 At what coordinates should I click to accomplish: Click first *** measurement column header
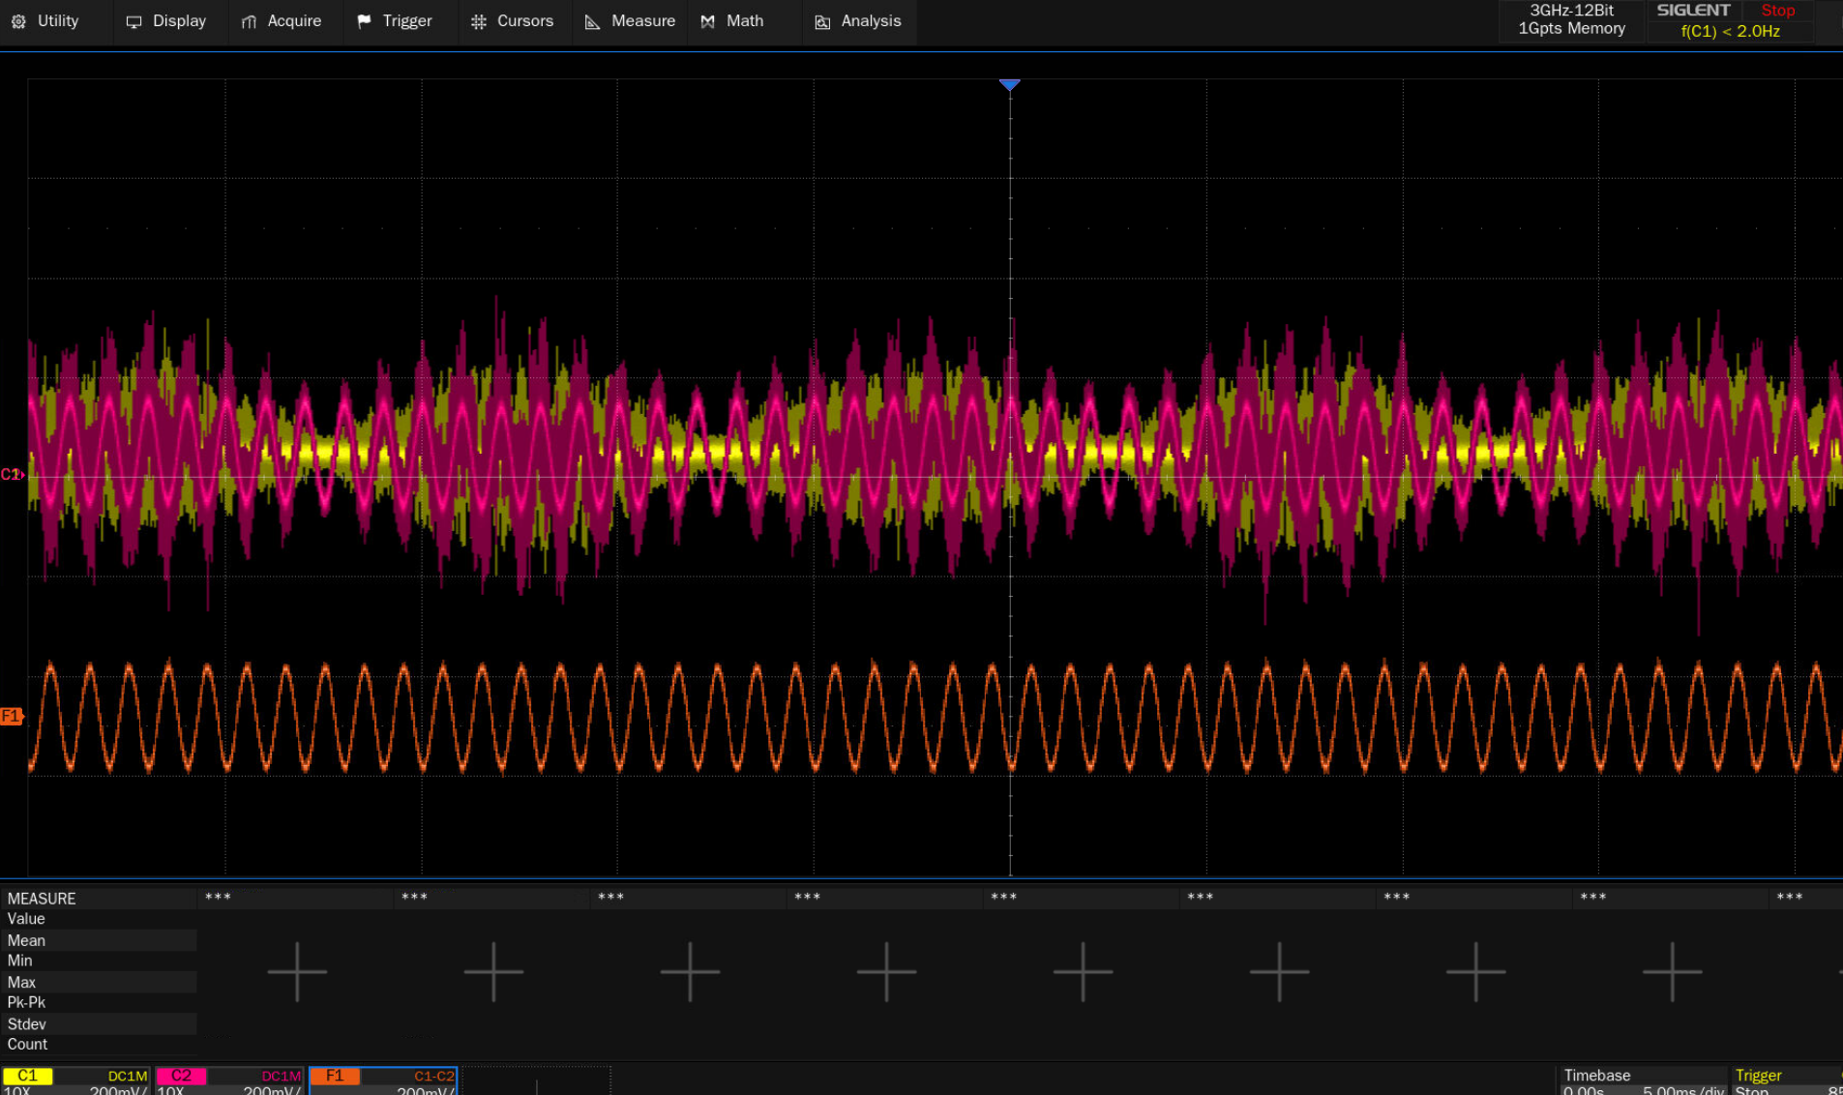[x=218, y=898]
